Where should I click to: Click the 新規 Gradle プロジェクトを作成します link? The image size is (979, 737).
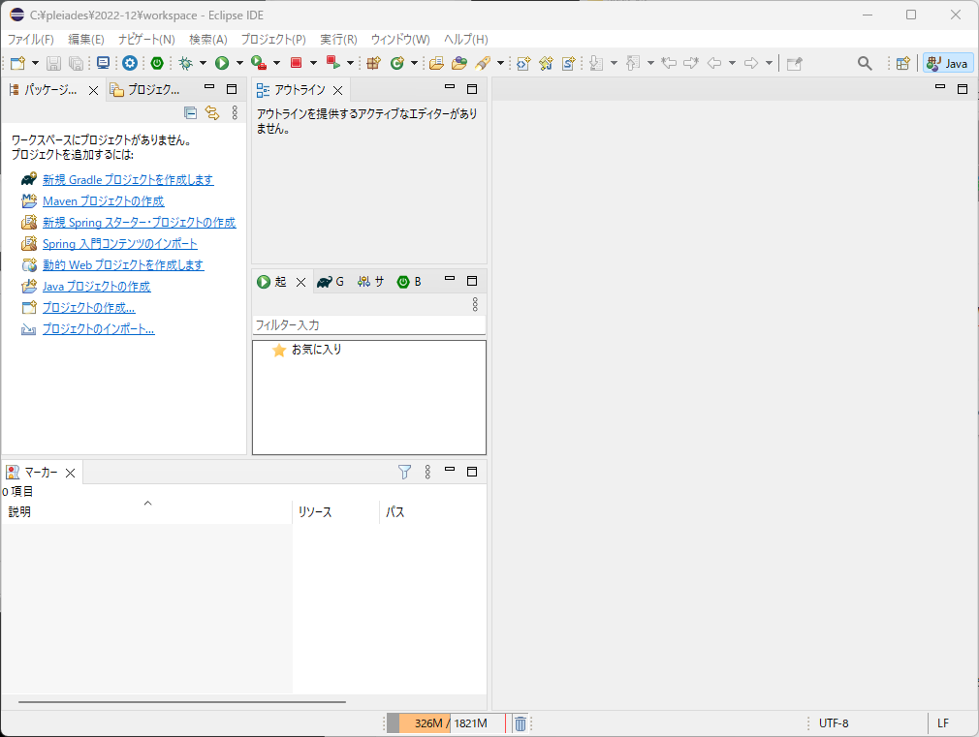[x=128, y=180]
